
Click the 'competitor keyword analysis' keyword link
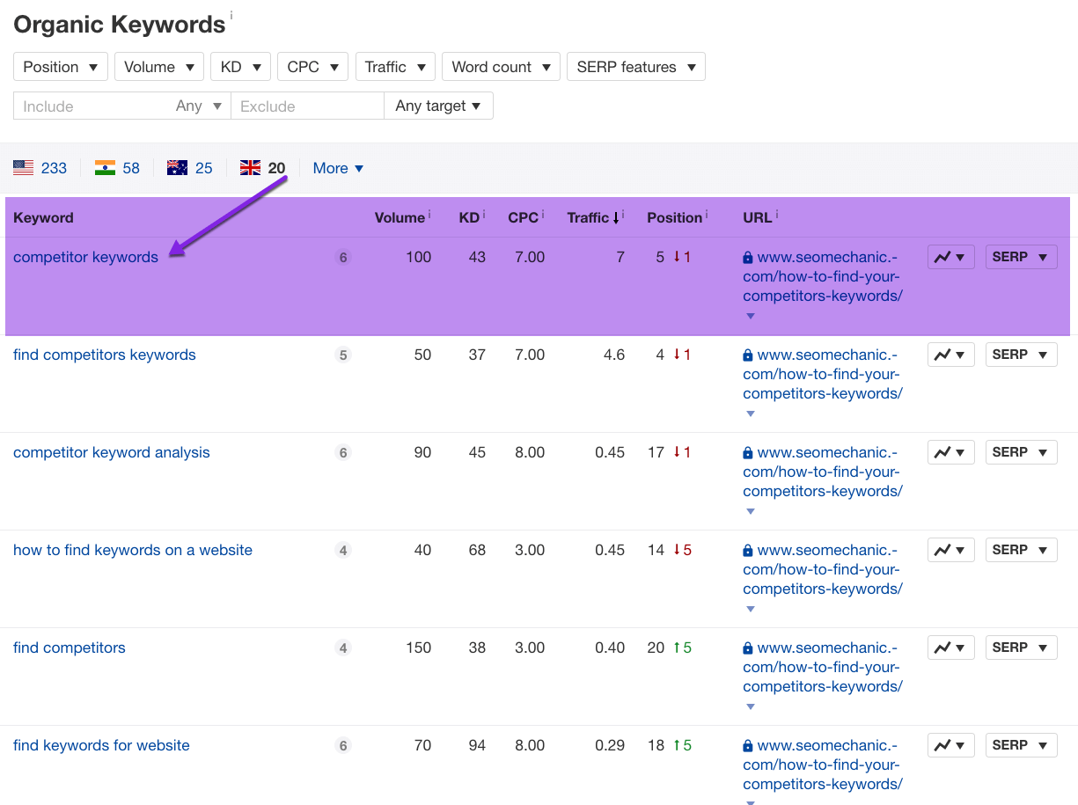112,452
